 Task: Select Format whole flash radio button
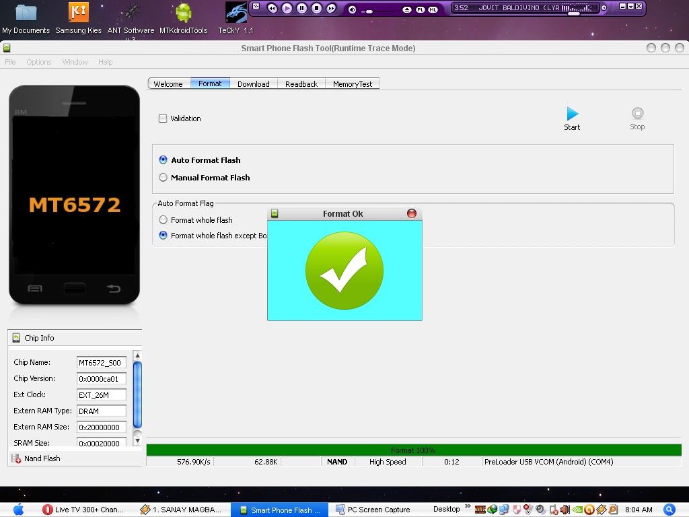(164, 220)
